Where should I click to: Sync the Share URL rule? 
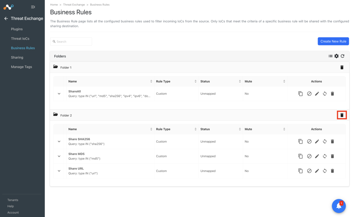(x=324, y=171)
